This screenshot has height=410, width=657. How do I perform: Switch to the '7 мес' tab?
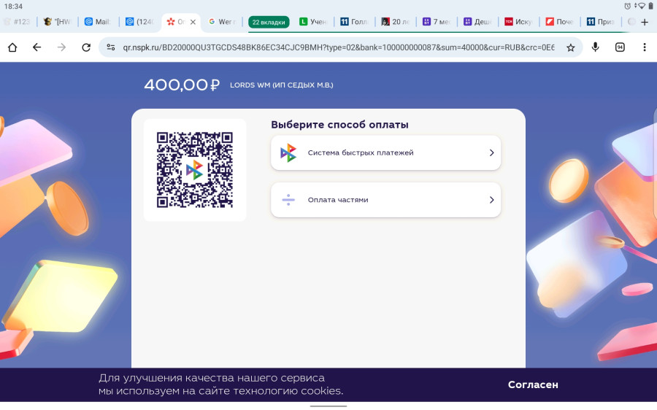point(437,22)
